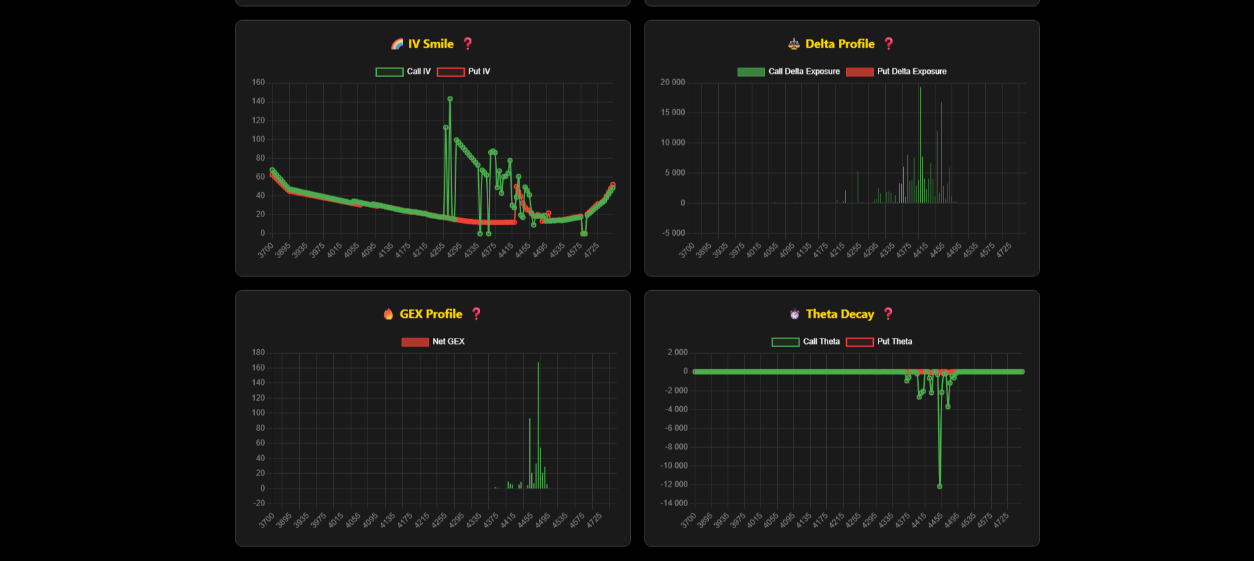Click the tallest Net GEX bar
The width and height of the screenshot is (1254, 561).
(x=538, y=425)
